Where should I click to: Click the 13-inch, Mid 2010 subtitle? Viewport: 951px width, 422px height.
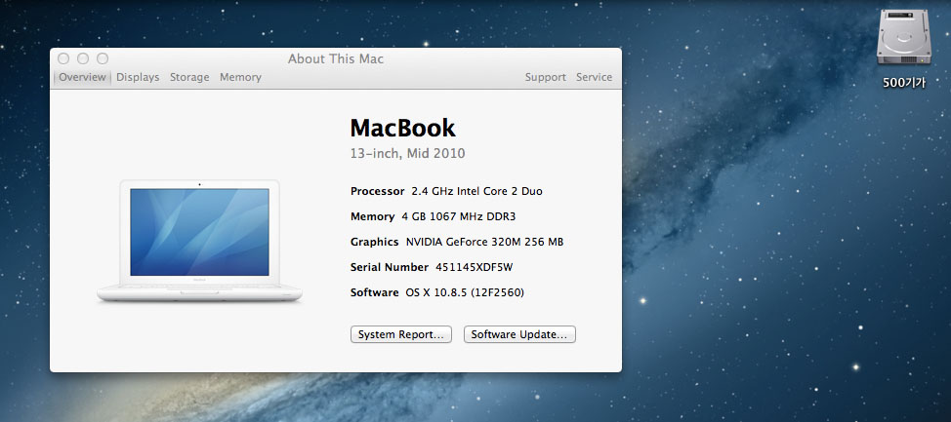pos(407,153)
